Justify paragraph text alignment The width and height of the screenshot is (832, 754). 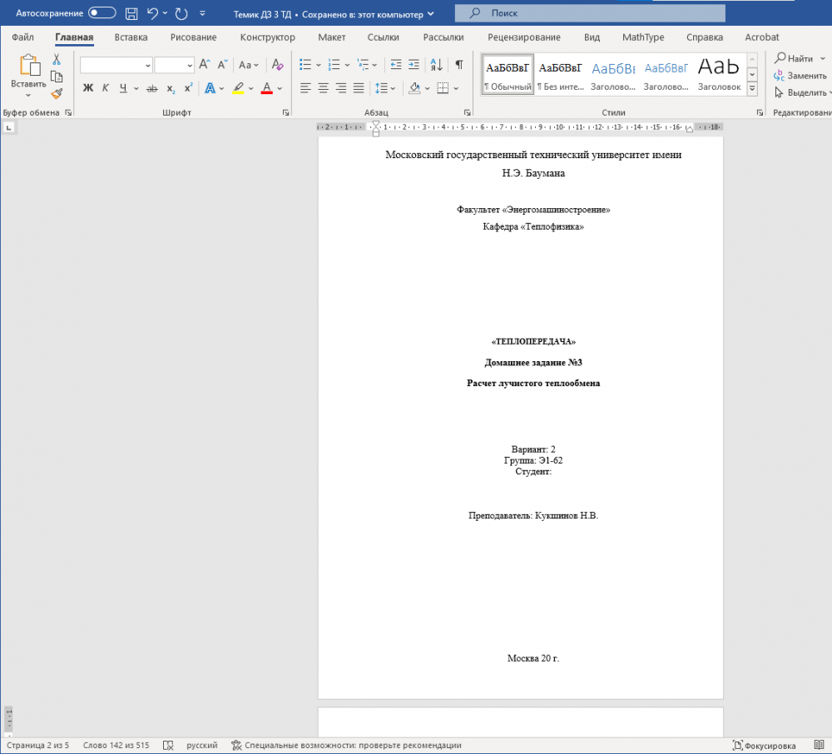coord(359,88)
